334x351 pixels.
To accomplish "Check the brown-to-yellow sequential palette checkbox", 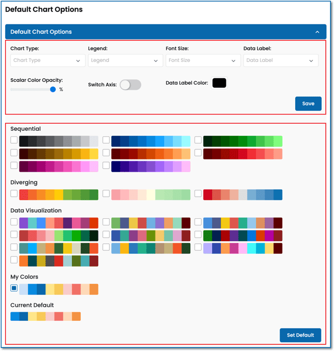I will [14, 153].
